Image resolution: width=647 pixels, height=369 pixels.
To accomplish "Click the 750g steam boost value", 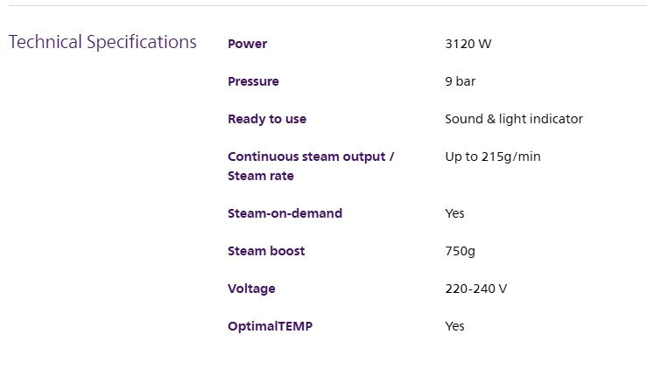I will [x=461, y=251].
